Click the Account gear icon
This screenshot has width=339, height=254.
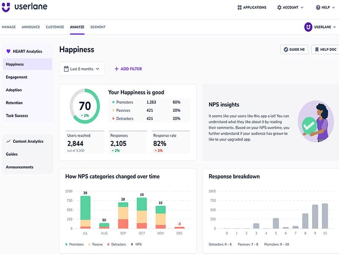coord(279,8)
